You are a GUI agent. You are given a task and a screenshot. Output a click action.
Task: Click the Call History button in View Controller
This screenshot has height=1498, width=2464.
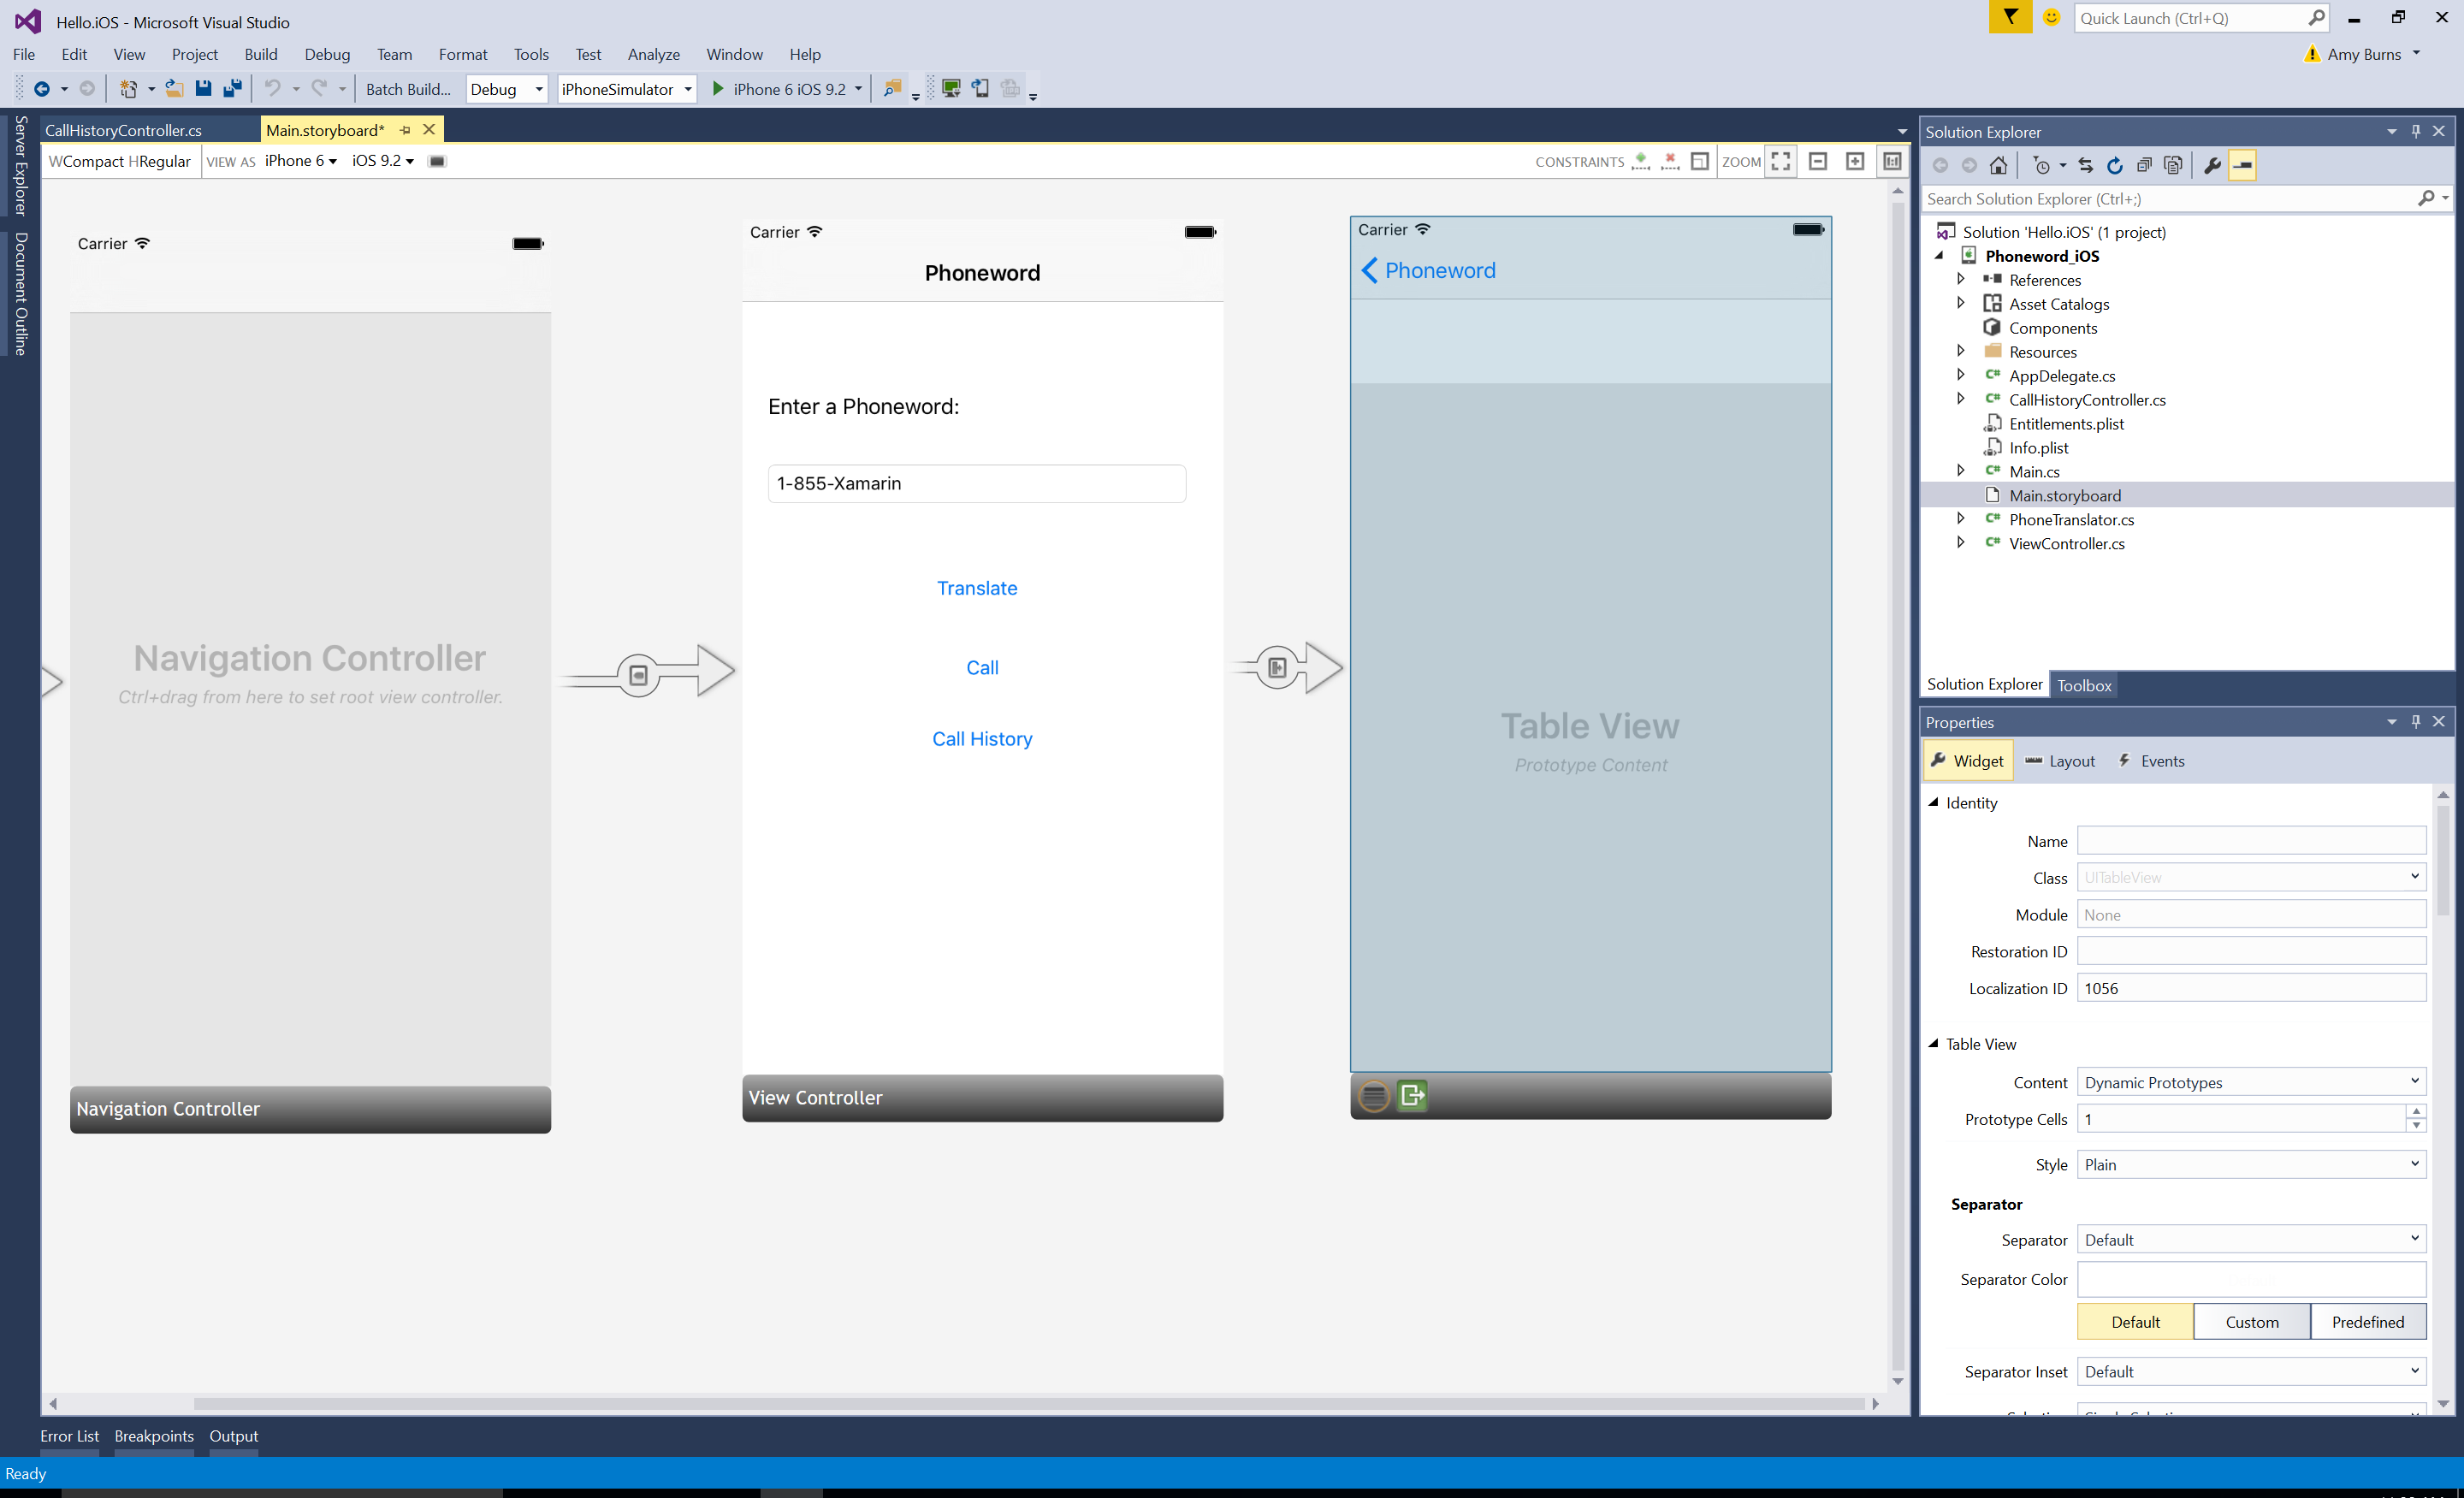pyautogui.click(x=980, y=737)
